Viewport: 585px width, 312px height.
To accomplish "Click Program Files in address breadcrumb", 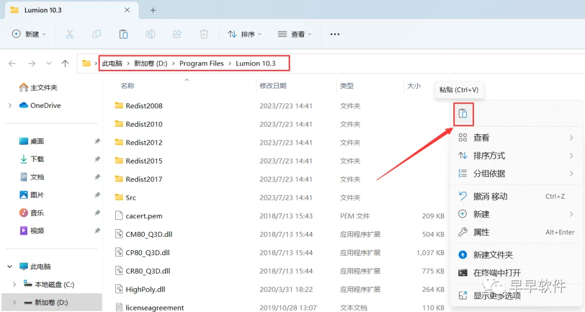I will [201, 63].
